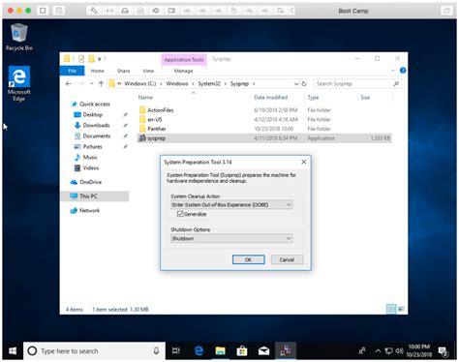
Task: Click the network arrows icon in VM toolbar
Action: (109, 11)
